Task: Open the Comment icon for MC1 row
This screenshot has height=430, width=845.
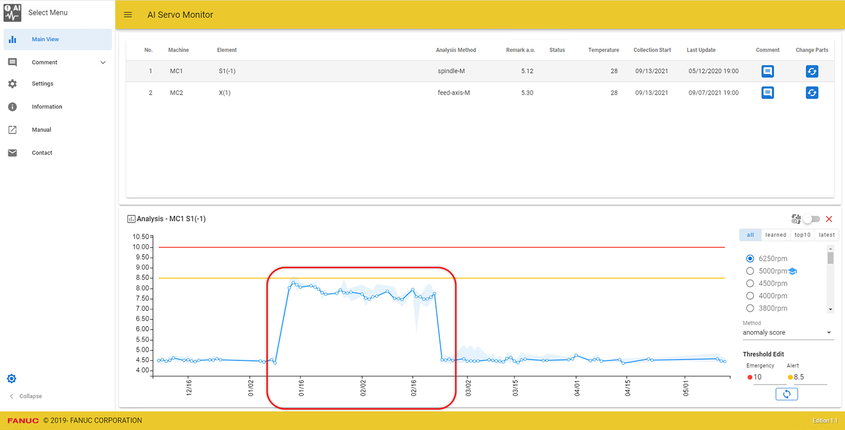Action: (x=767, y=71)
